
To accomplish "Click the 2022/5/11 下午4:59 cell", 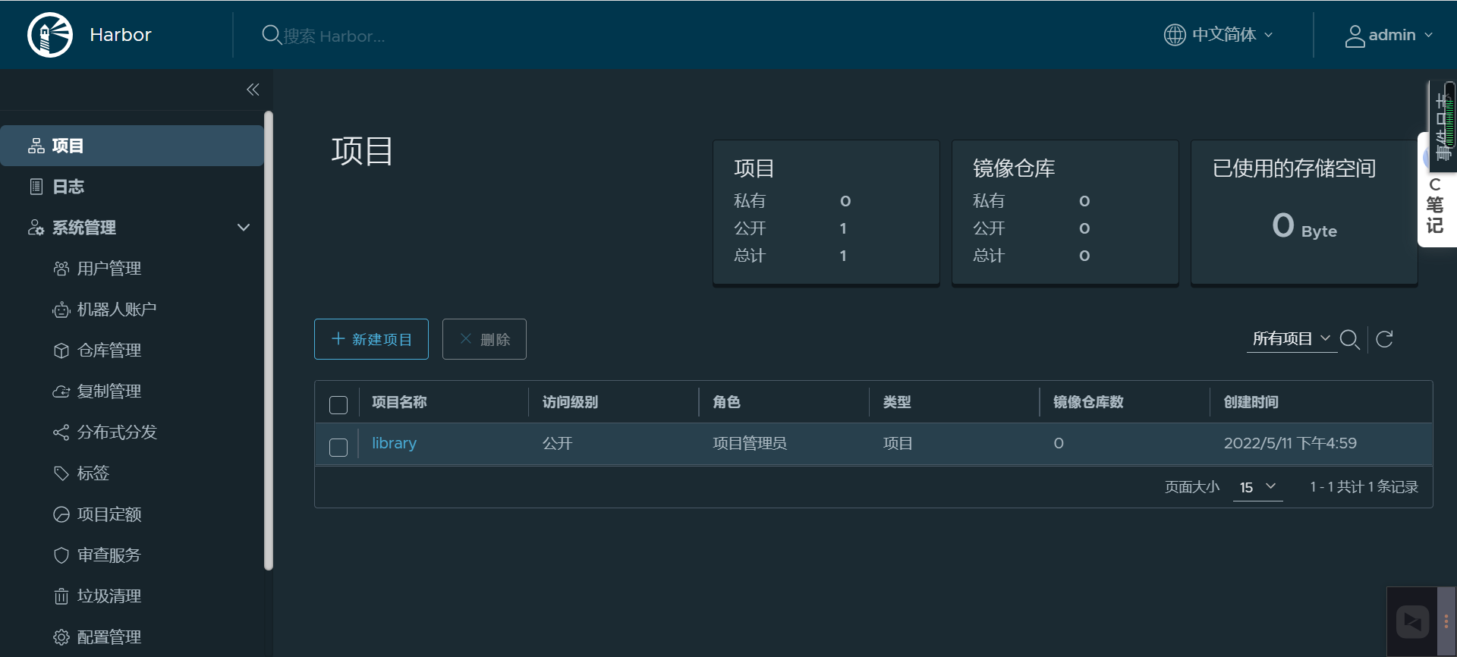I will coord(1290,443).
